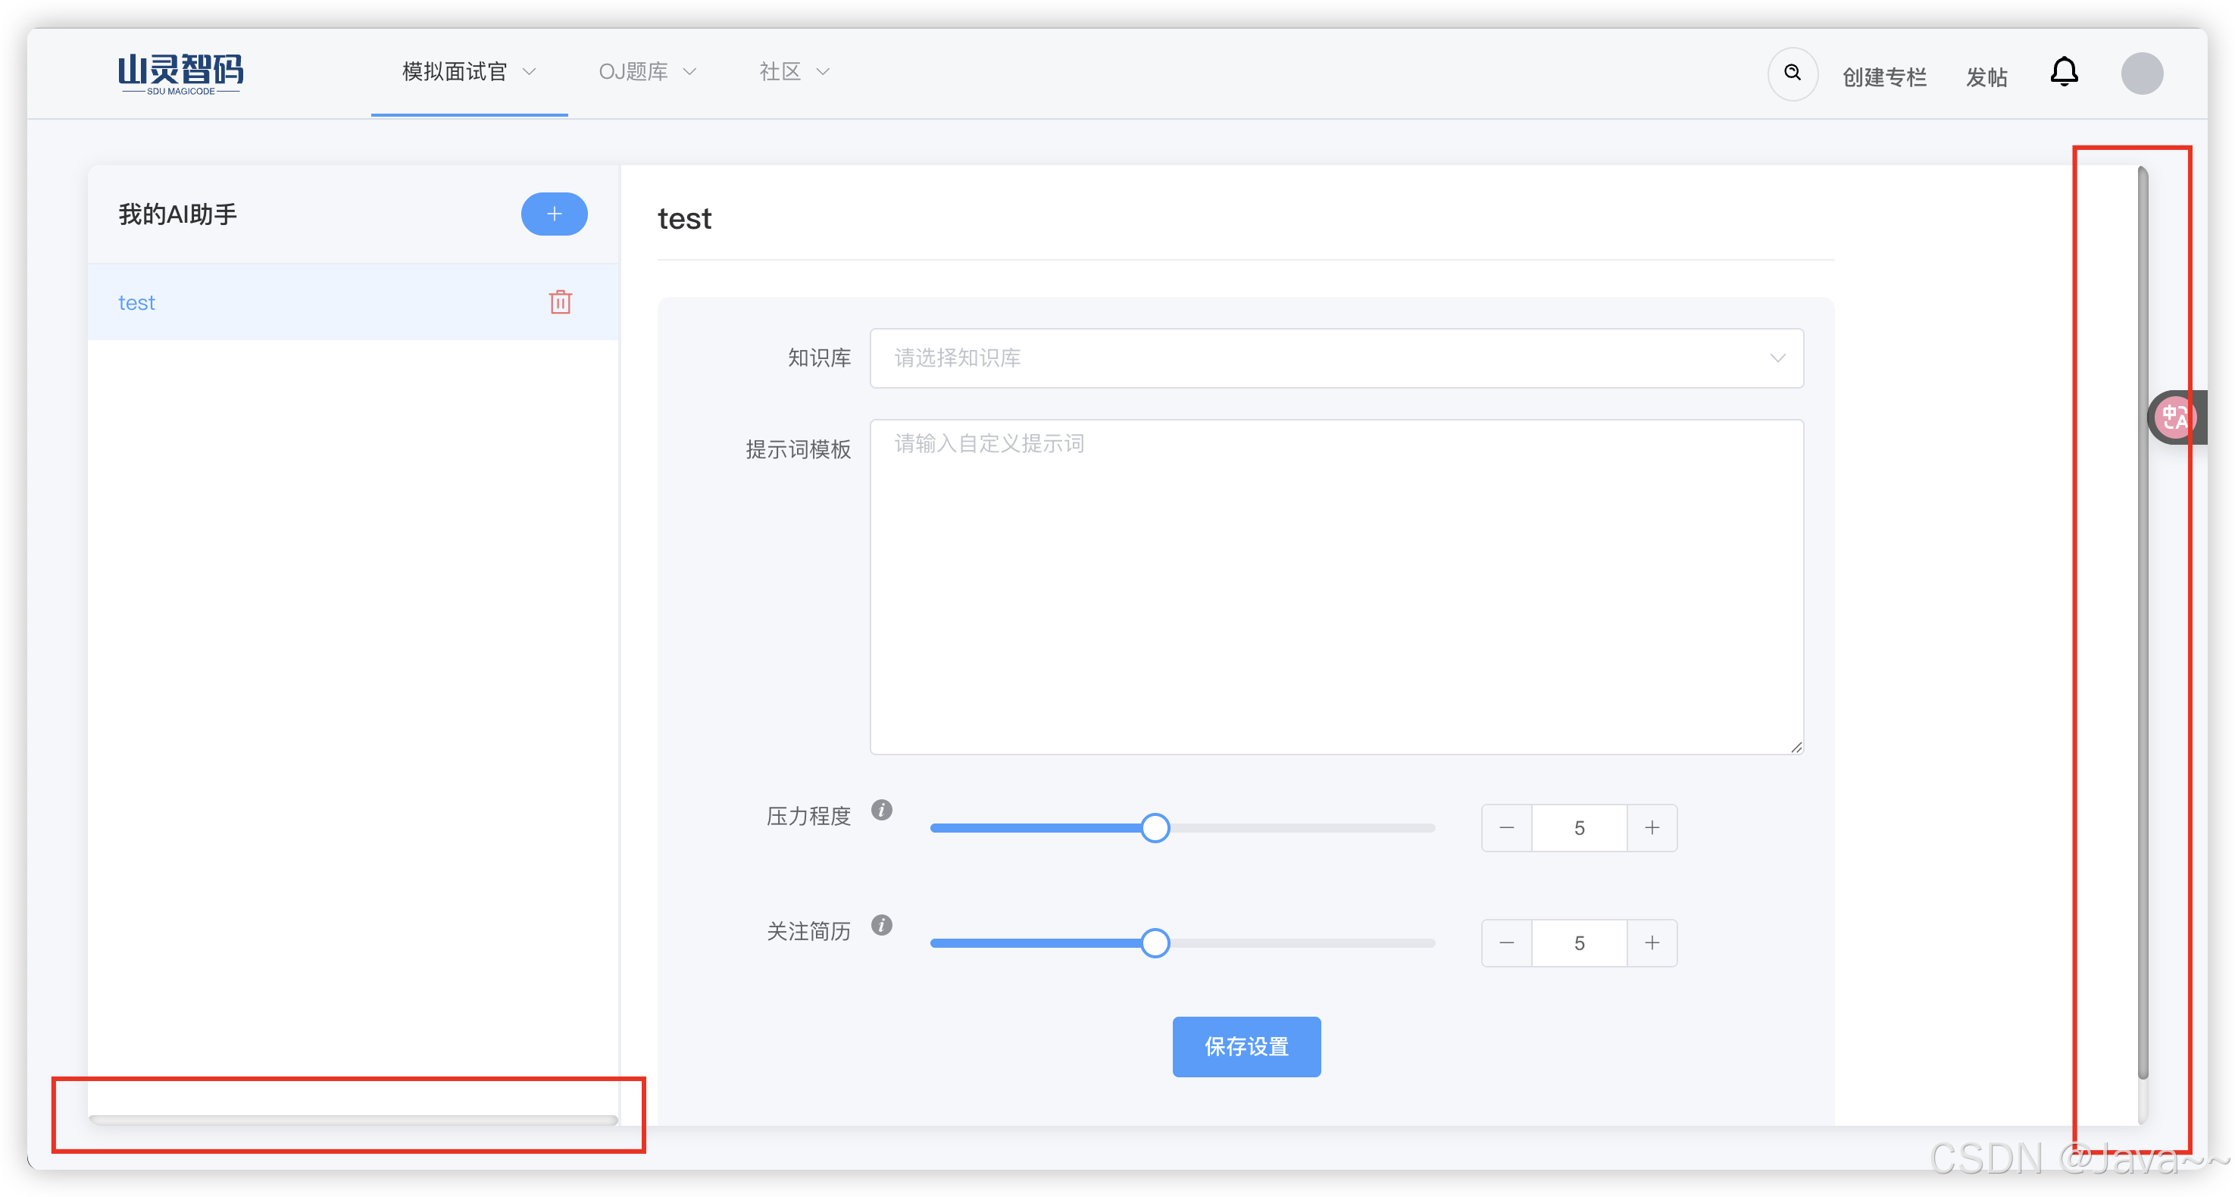This screenshot has height=1197, width=2235.
Task: Click the 山灵智码 logo
Action: 180,73
